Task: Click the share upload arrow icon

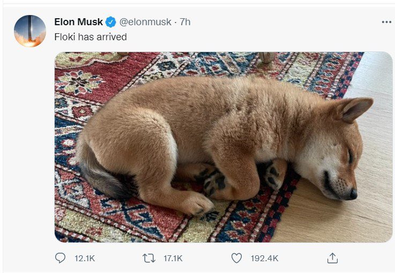Action: tap(332, 258)
